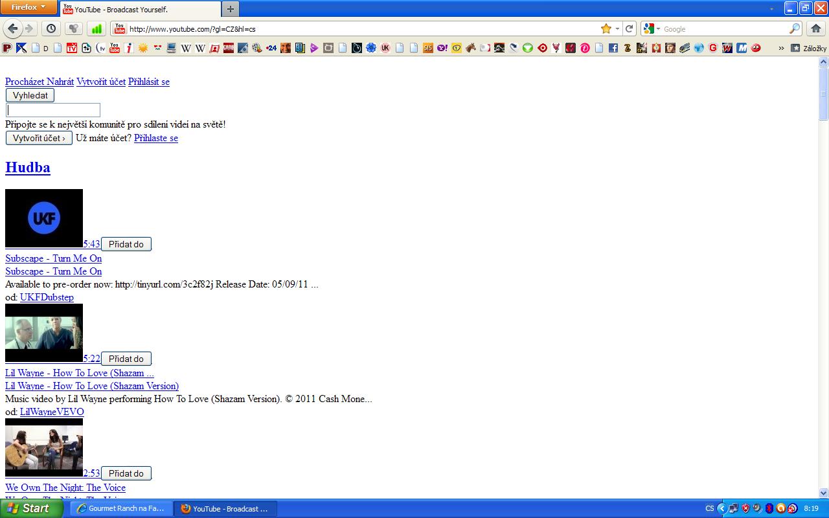829x518 pixels.
Task: Click the magnifier icon in Google search box
Action: tap(795, 28)
